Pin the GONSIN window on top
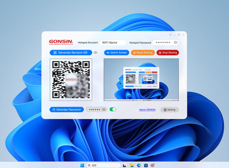This screenshot has height=168, width=229. [170, 35]
